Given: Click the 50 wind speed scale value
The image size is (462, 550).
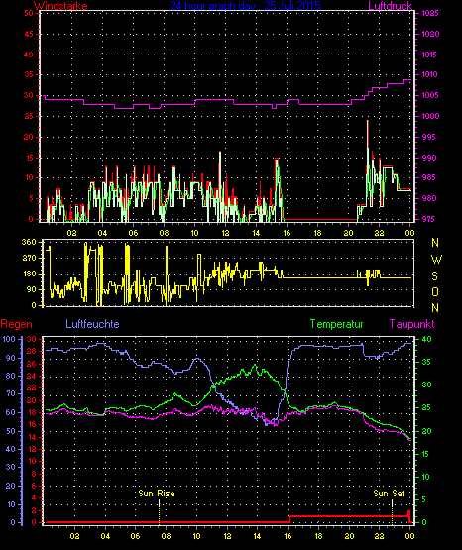Looking at the screenshot, I should tap(29, 13).
